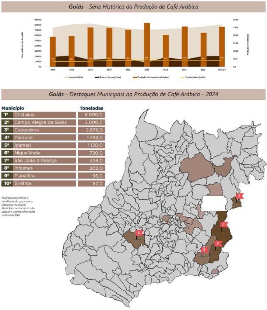Viewport: 267px width, 310px height.
Task: Click the 6.000,0 tonnage value cell
Action: coord(92,115)
